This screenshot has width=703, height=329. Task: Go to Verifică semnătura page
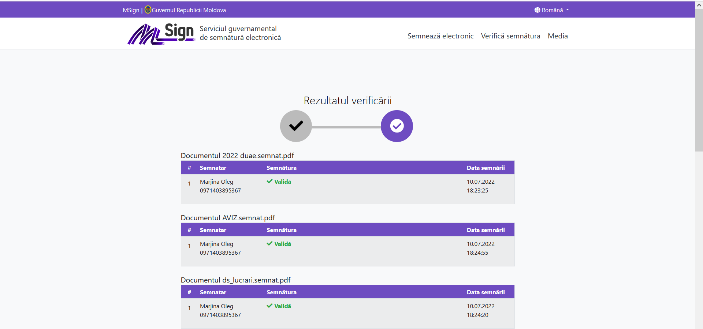510,36
